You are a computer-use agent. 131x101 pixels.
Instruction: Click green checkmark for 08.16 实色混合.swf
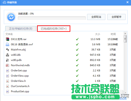click(77, 45)
